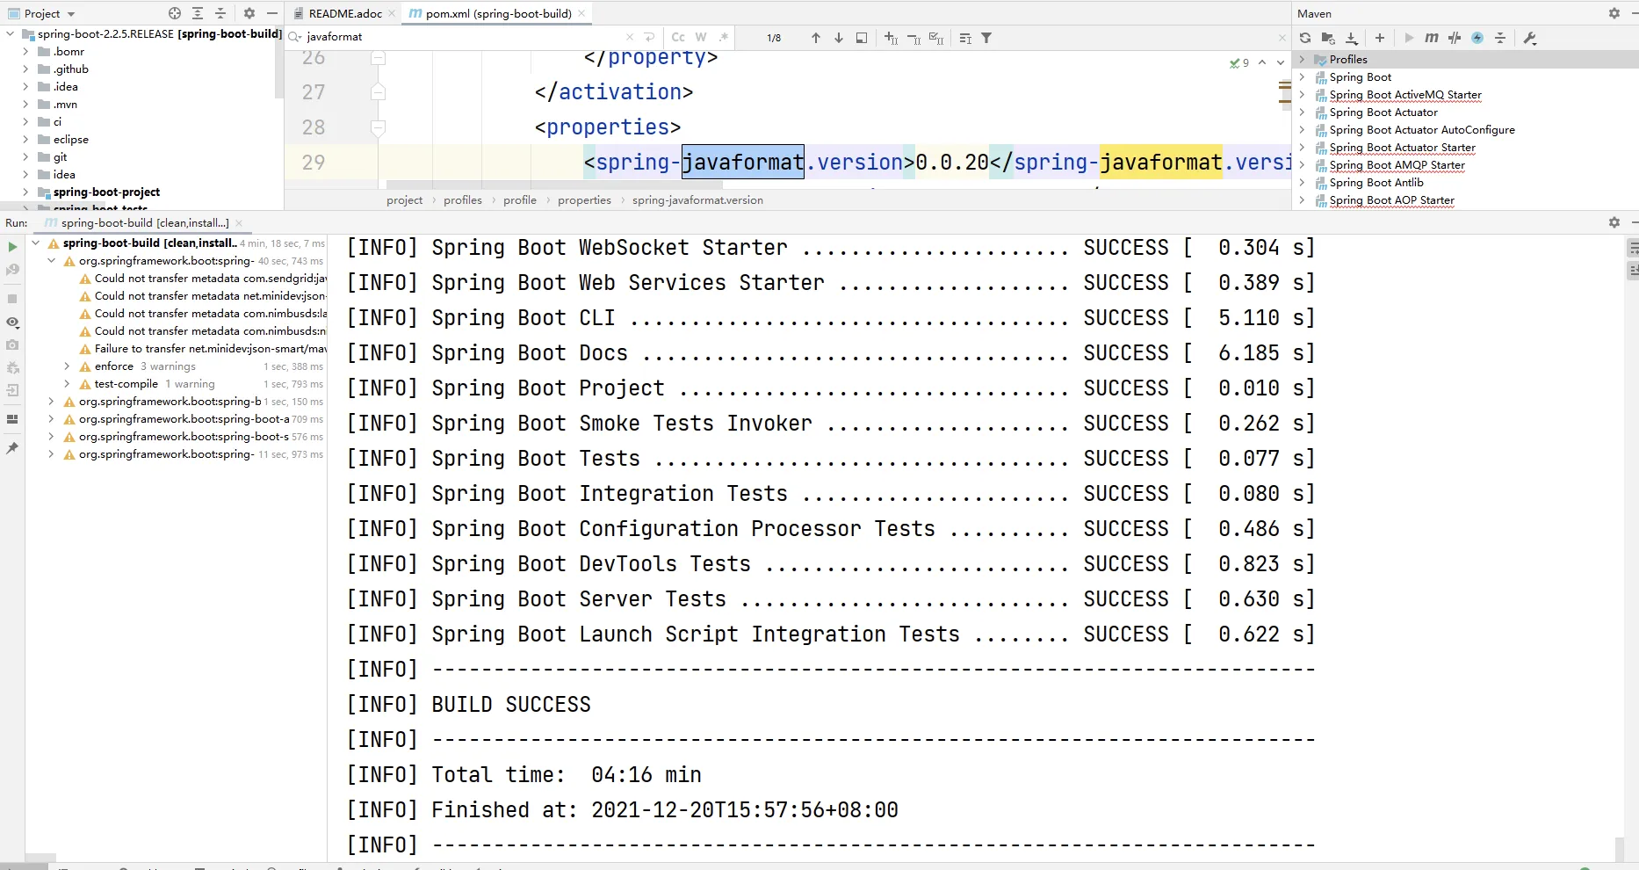Collapse all in Project tool window
Viewport: 1639px width, 870px height.
(220, 13)
